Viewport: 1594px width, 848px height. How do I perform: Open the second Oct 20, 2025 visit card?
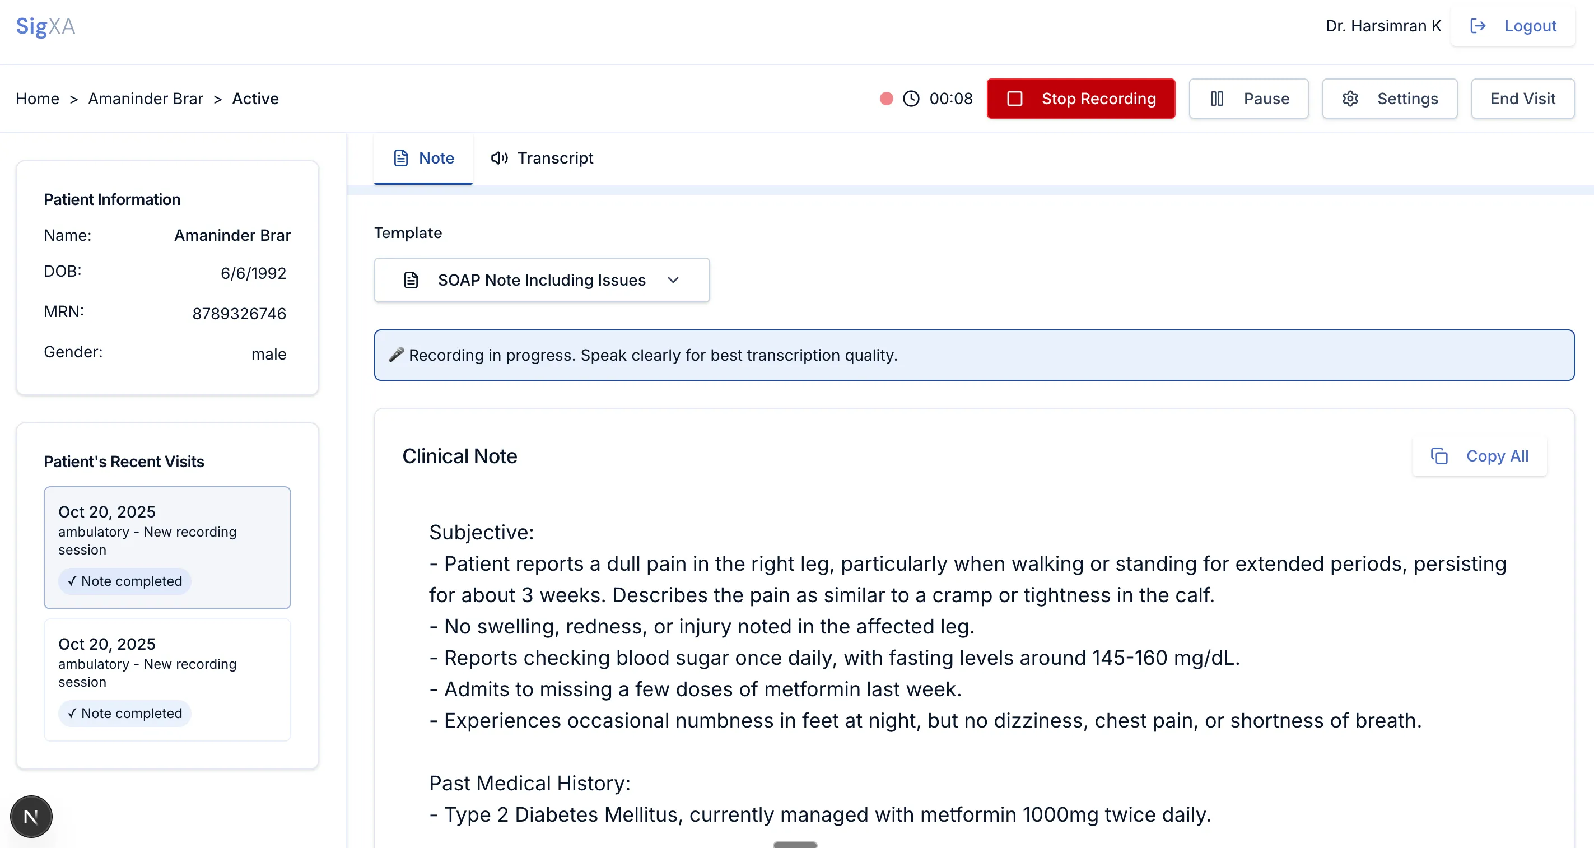[167, 679]
